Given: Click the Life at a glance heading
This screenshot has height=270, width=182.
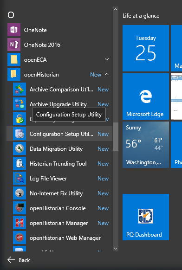Looking at the screenshot, I should [x=141, y=16].
